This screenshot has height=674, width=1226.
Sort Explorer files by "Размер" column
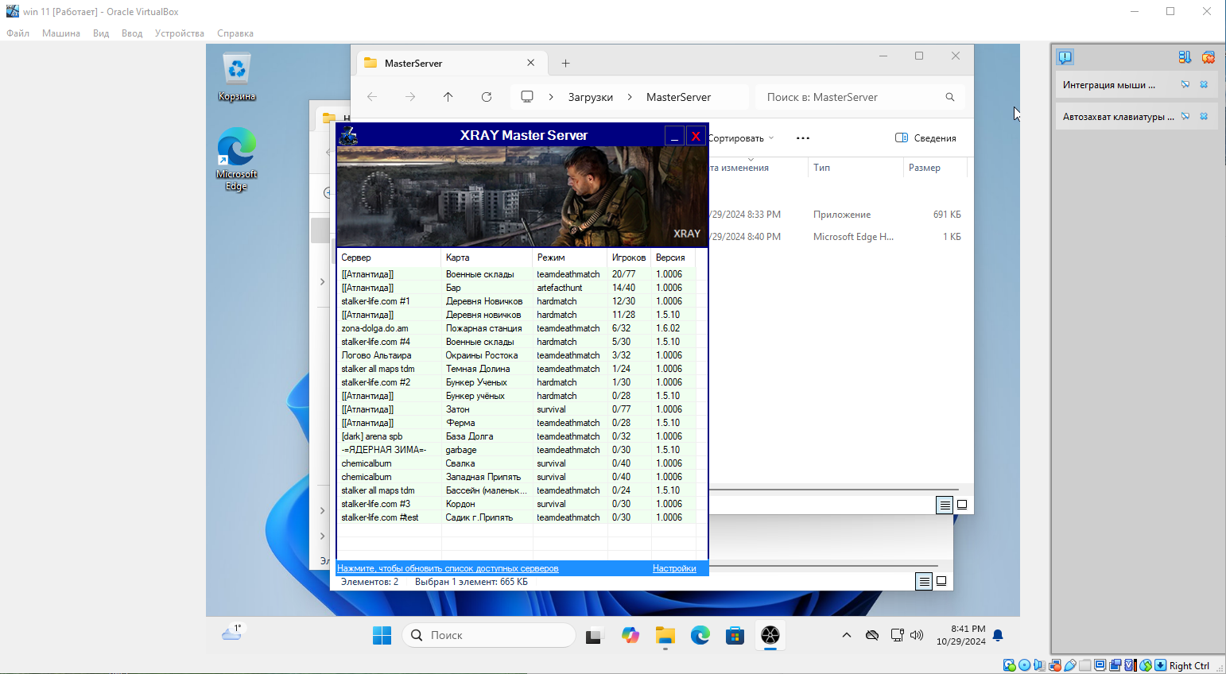coord(934,168)
